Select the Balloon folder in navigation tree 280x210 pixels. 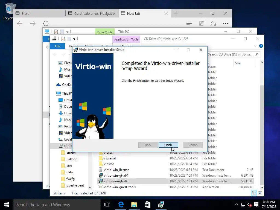coord(72,159)
